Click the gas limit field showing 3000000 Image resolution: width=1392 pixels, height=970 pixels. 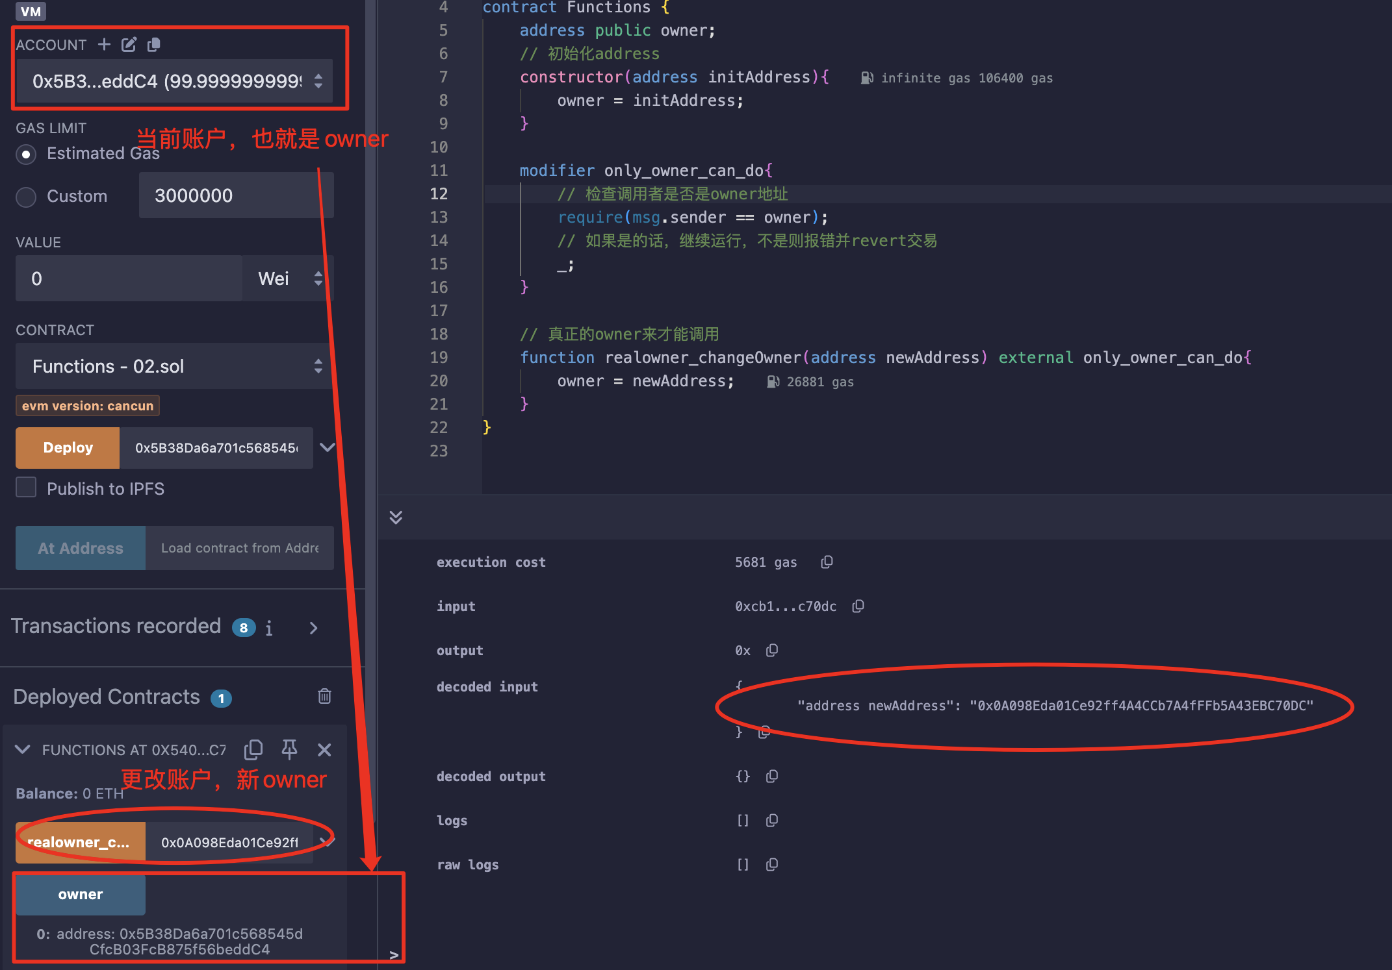point(236,195)
